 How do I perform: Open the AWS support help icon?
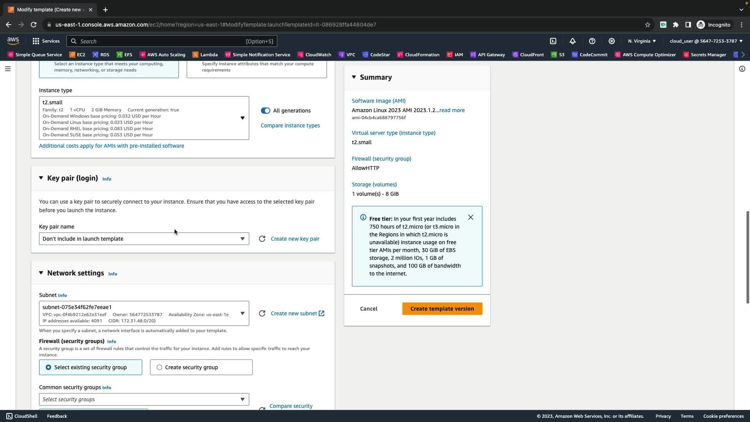tap(592, 41)
